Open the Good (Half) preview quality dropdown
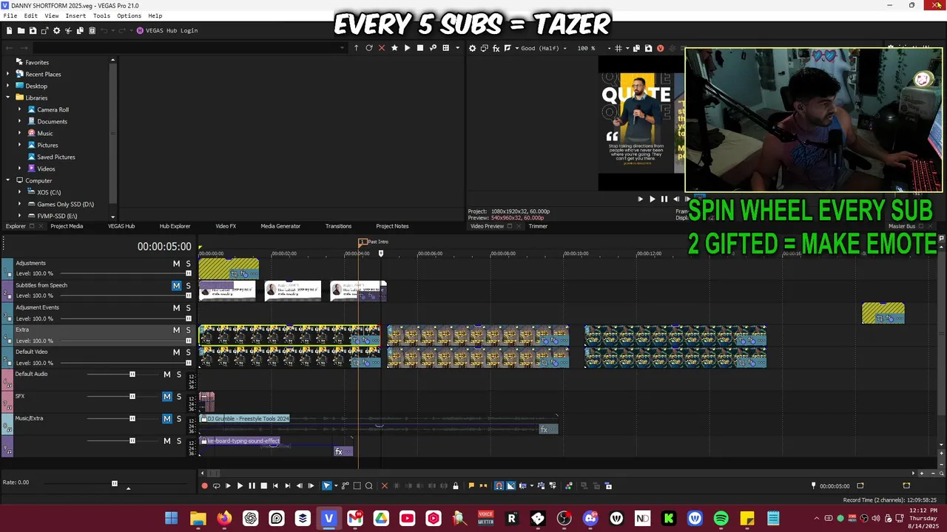 [x=544, y=48]
